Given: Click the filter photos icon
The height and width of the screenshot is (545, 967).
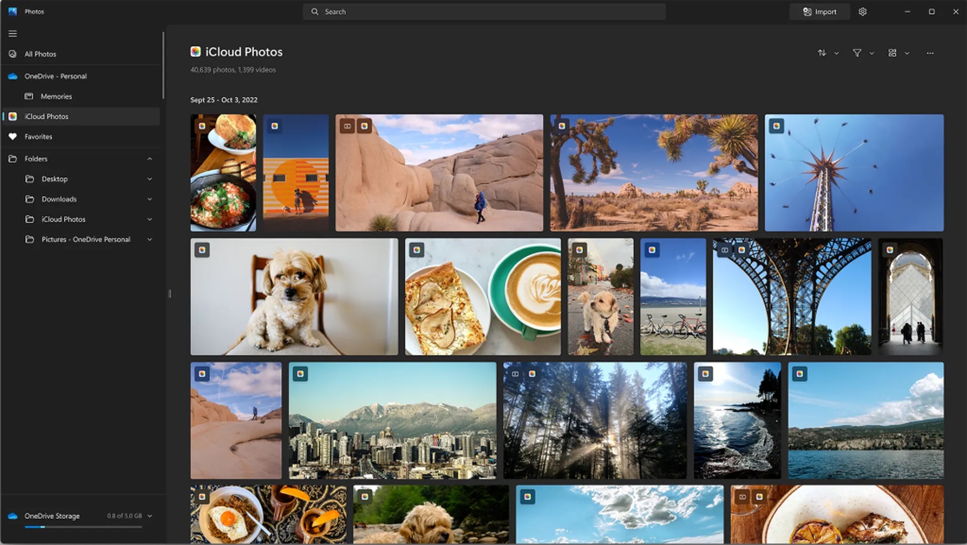Looking at the screenshot, I should pyautogui.click(x=857, y=52).
